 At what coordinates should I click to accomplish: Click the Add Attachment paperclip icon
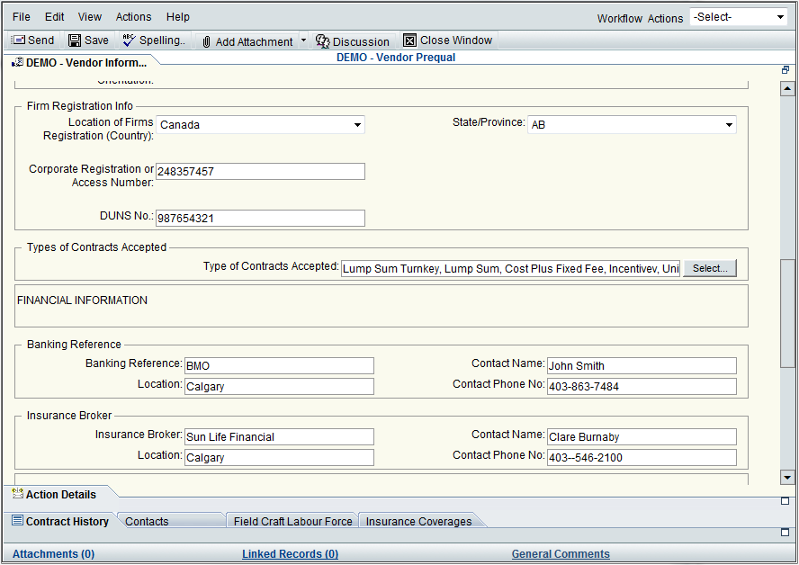coord(206,41)
